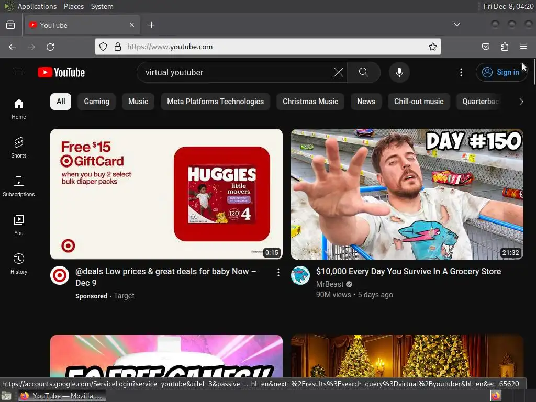
Task: Select Meta Platforms Technologies chip
Action: 215,102
